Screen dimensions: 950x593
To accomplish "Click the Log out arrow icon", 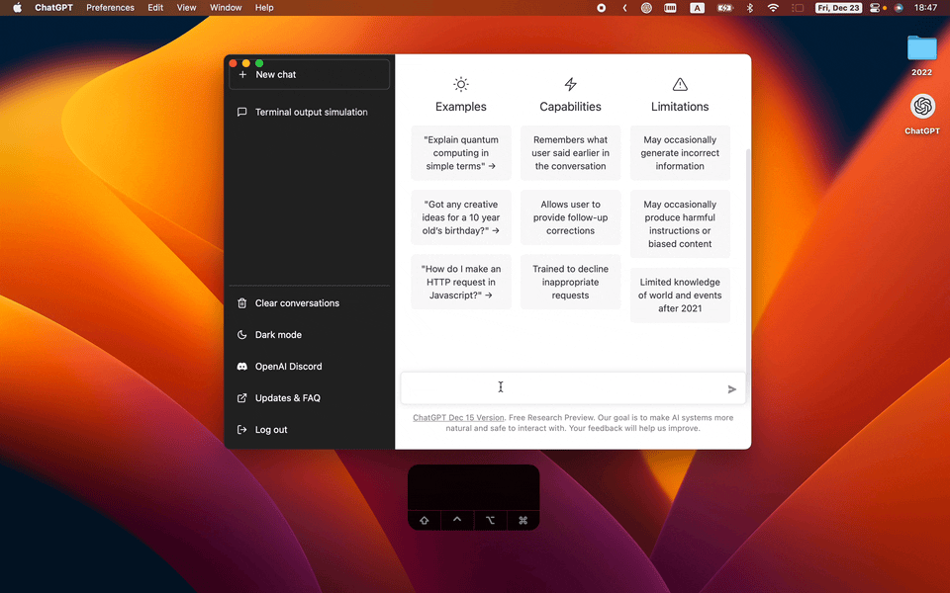I will pos(242,430).
